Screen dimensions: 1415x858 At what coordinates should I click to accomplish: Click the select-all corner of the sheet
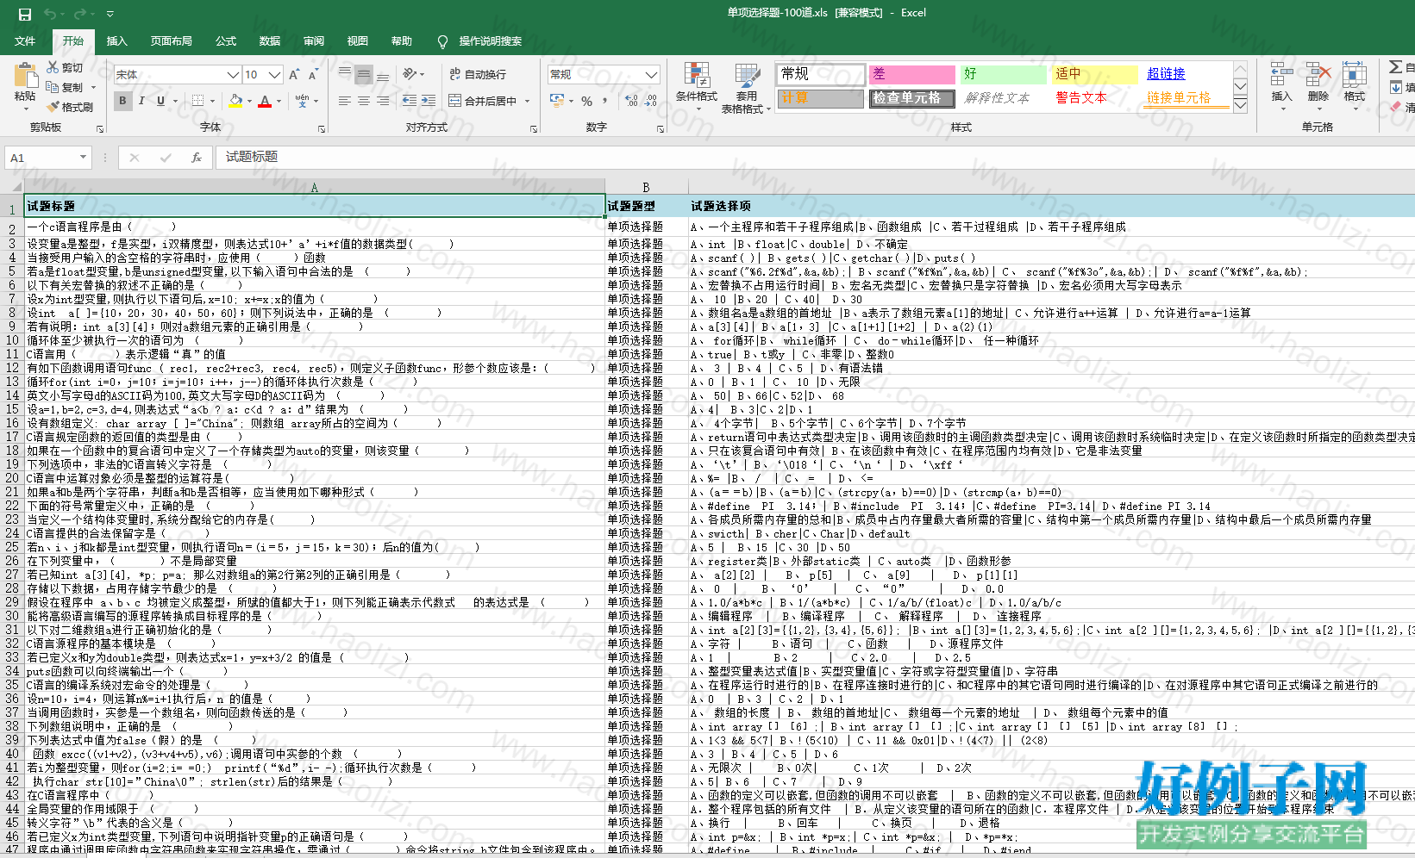(12, 187)
